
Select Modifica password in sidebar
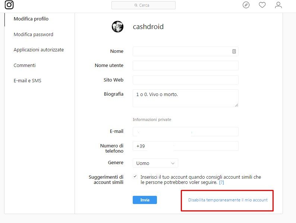[34, 35]
